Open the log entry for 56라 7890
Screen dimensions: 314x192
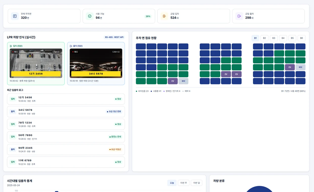tap(66, 137)
